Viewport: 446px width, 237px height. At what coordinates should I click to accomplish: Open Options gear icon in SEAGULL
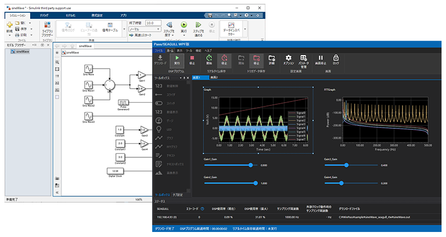point(288,58)
